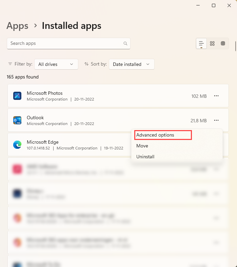Image resolution: width=237 pixels, height=267 pixels.
Task: Go back to Apps breadcrumb
Action: click(18, 26)
